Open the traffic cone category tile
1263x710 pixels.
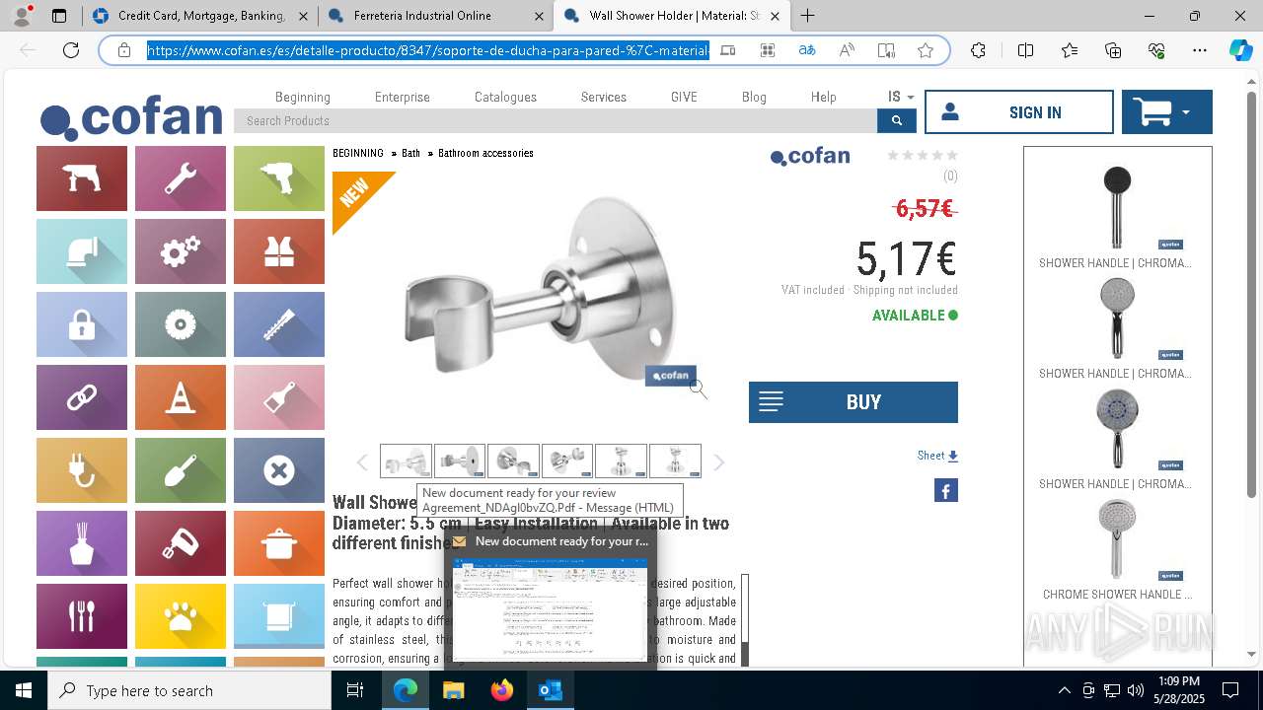(181, 397)
